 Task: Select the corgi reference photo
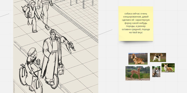click(168, 68)
